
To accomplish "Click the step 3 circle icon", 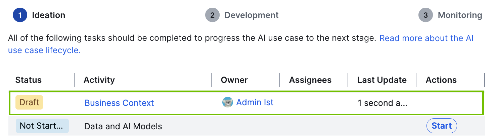I will 425,15.
